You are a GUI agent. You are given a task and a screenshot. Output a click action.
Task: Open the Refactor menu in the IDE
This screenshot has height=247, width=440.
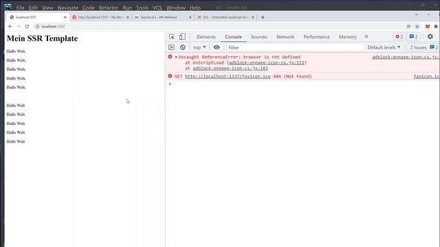coord(109,8)
